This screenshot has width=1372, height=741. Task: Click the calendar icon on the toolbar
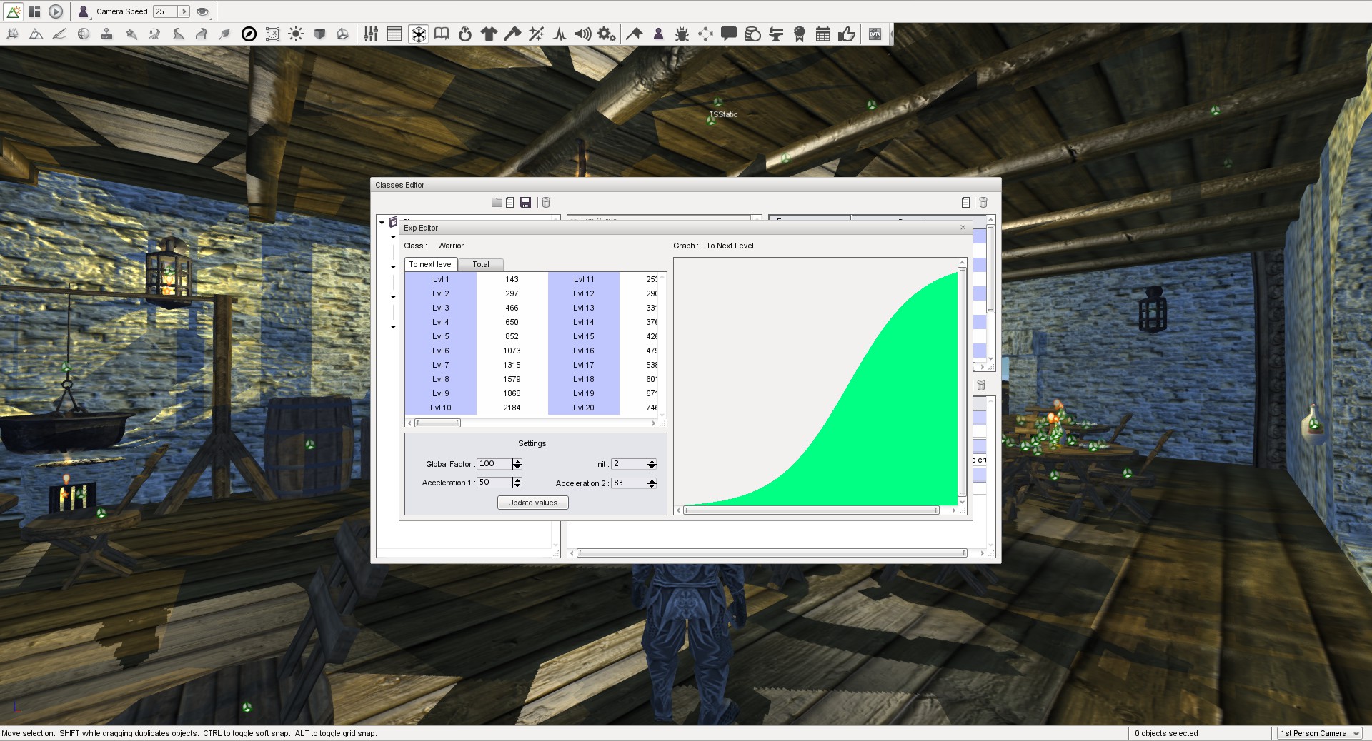click(822, 34)
